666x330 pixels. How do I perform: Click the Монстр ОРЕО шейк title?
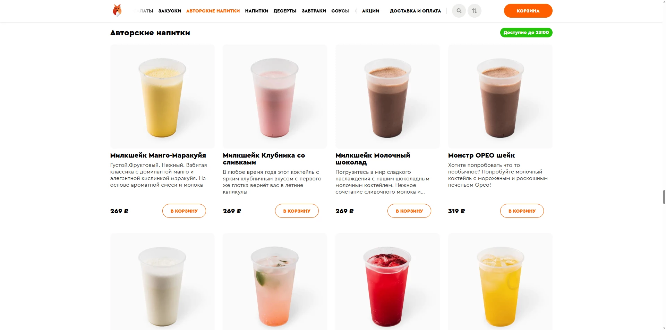pyautogui.click(x=481, y=155)
